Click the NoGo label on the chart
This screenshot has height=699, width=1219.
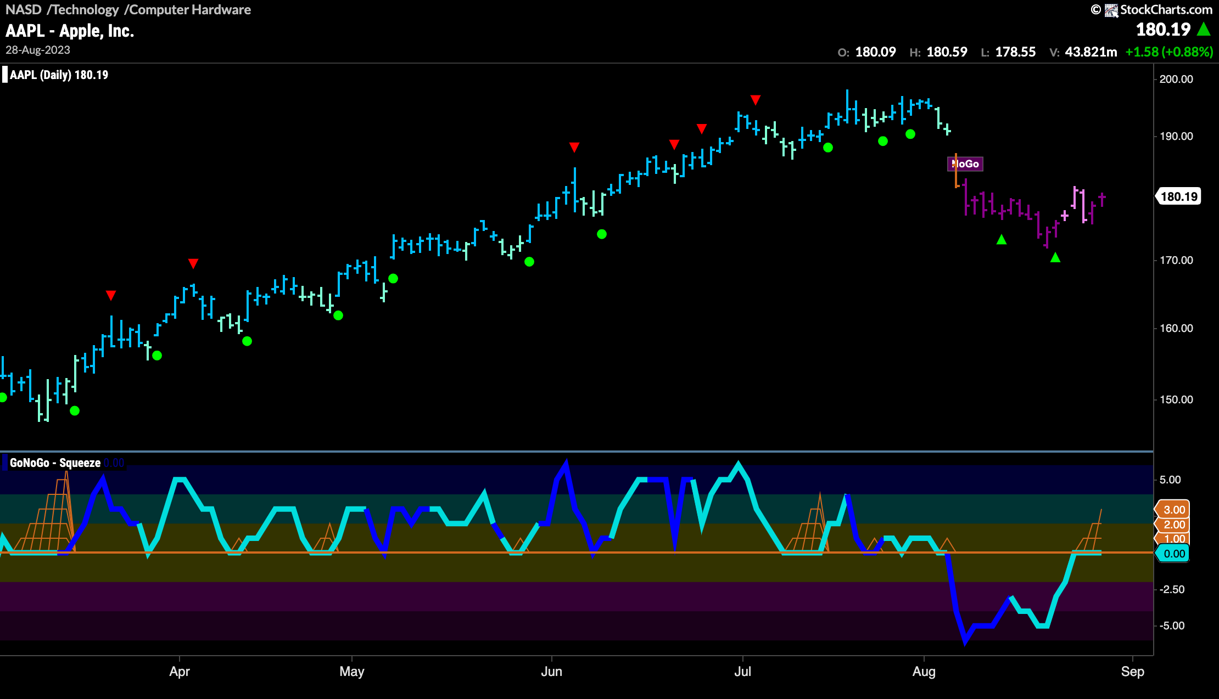point(965,164)
